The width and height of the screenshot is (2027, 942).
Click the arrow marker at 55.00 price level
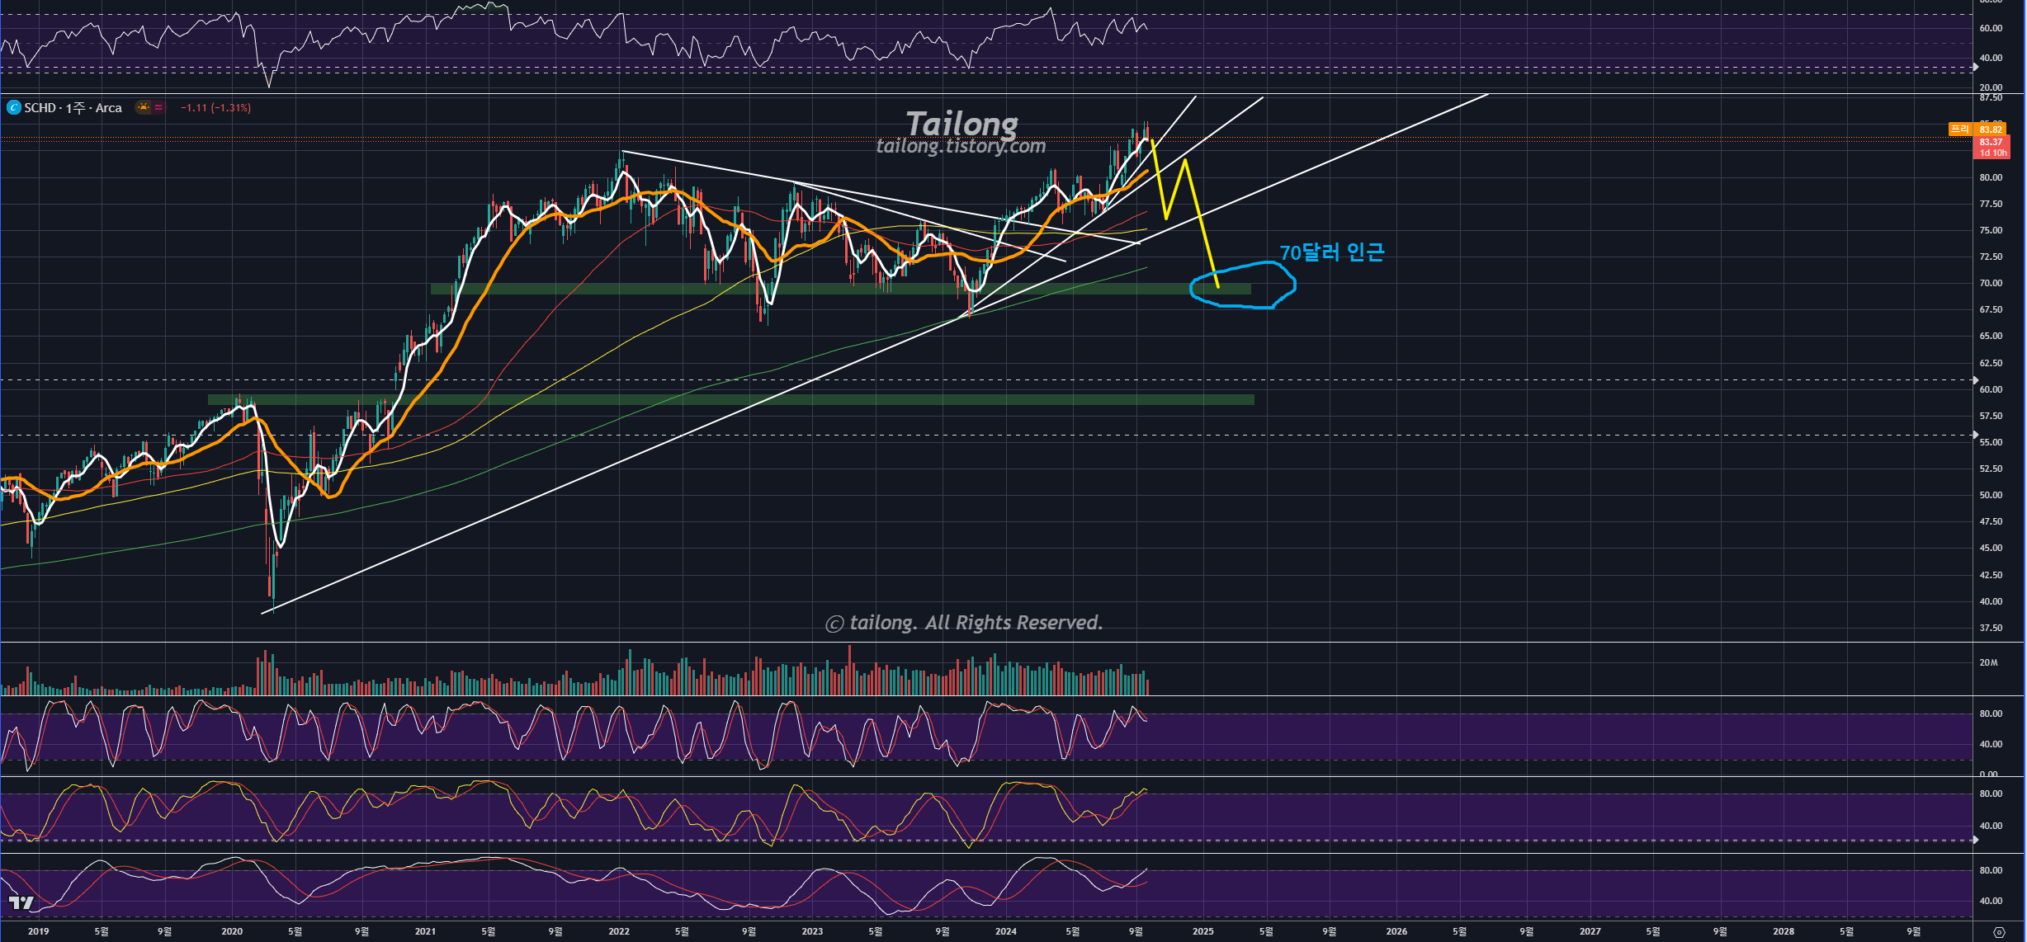1975,435
